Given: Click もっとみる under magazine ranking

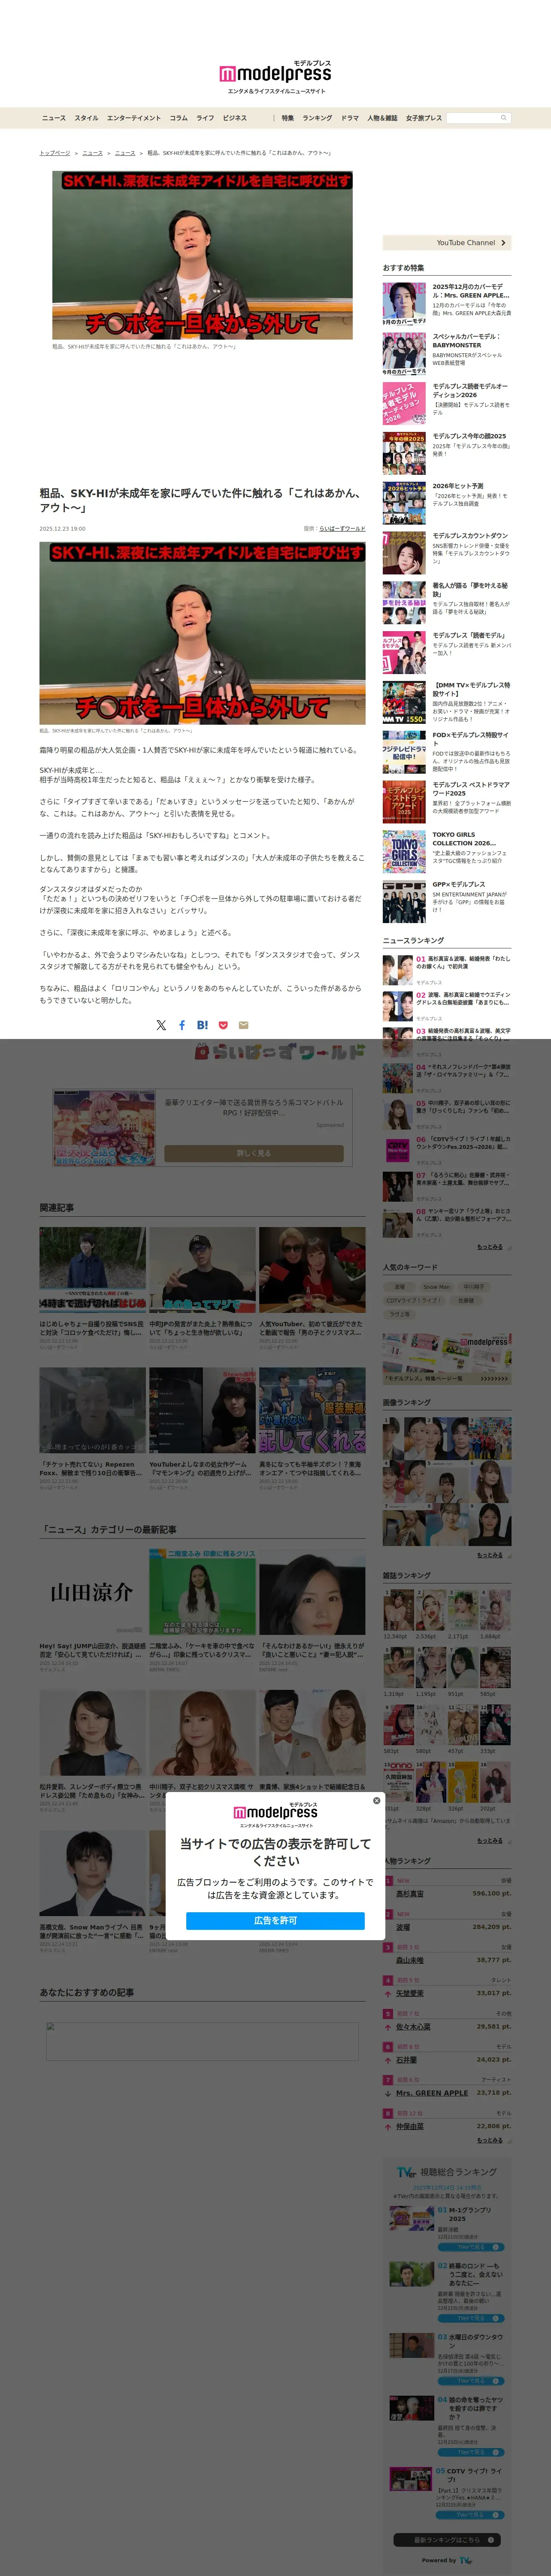Looking at the screenshot, I should pyautogui.click(x=490, y=1841).
